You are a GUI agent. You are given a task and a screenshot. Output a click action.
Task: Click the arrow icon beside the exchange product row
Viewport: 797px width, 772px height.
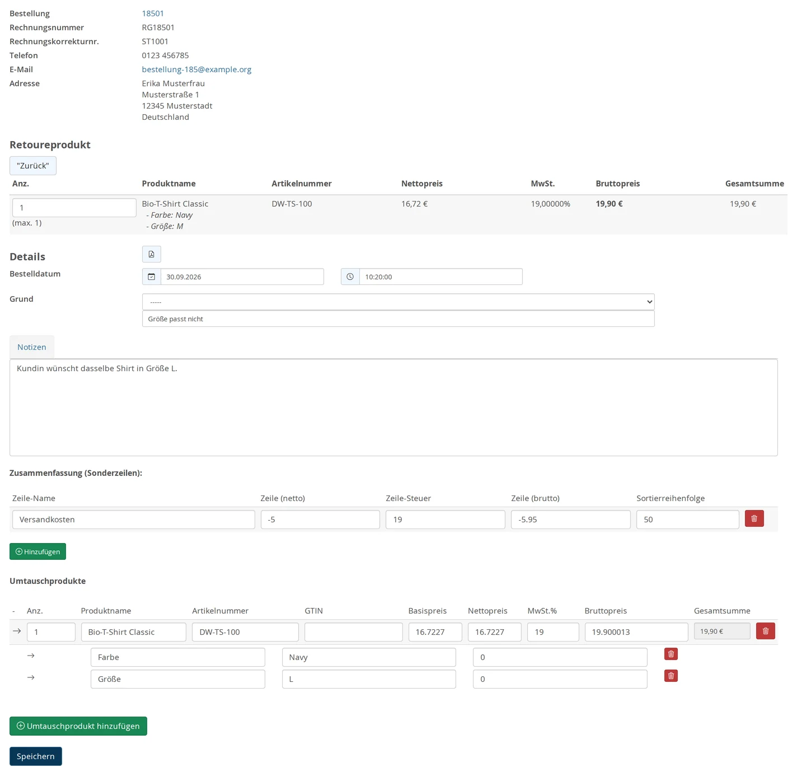coord(17,631)
